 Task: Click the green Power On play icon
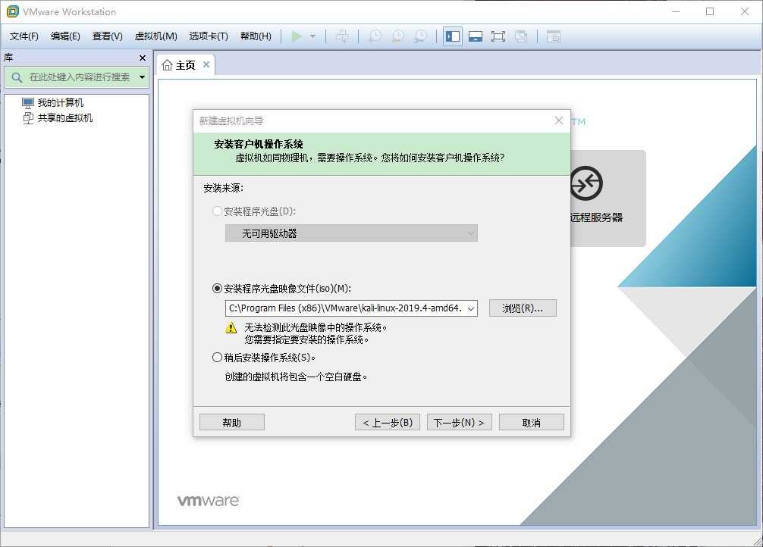pyautogui.click(x=297, y=36)
